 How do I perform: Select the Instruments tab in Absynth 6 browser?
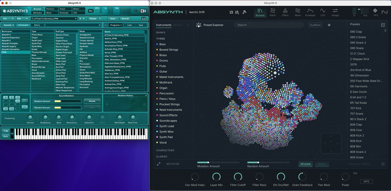[164, 25]
